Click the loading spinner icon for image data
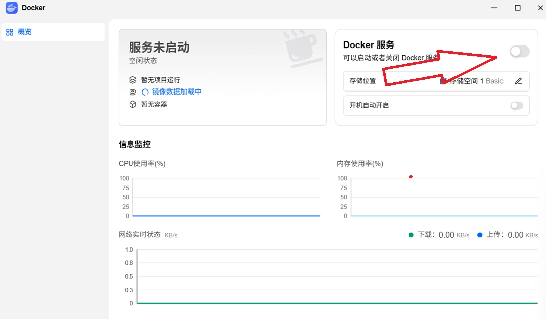 pyautogui.click(x=145, y=92)
